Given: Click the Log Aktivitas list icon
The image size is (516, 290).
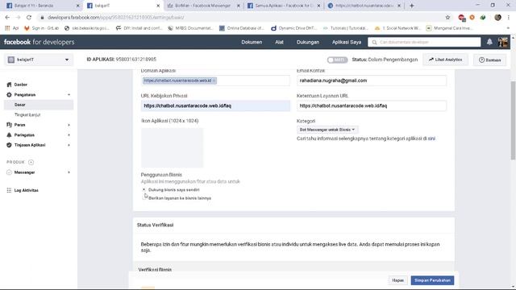Looking at the screenshot, I should (x=9, y=190).
